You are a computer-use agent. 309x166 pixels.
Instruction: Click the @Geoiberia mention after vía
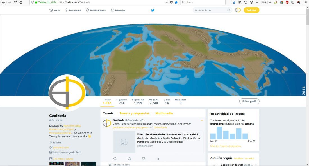click(161, 127)
